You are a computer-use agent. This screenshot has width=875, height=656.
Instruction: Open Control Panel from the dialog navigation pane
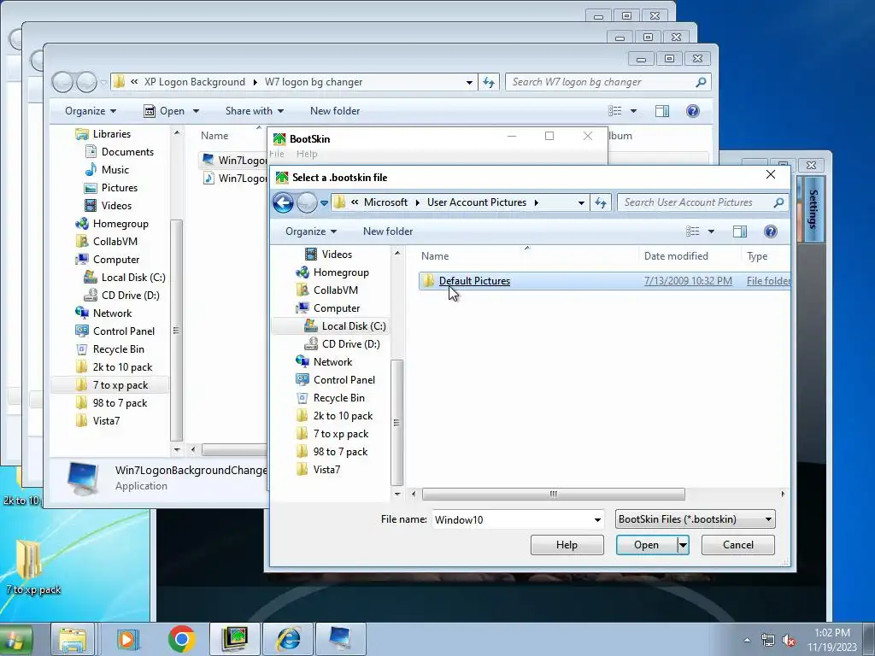click(x=344, y=380)
